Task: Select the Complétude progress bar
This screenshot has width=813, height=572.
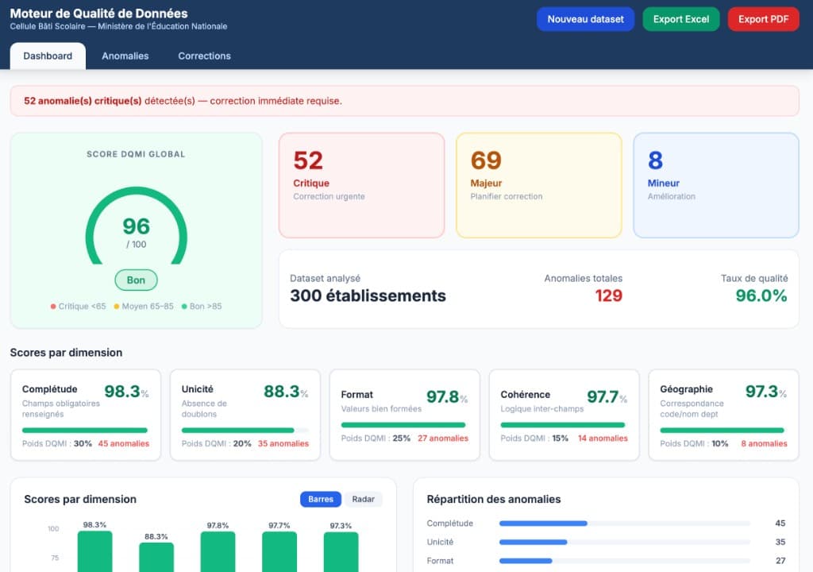Action: click(86, 429)
